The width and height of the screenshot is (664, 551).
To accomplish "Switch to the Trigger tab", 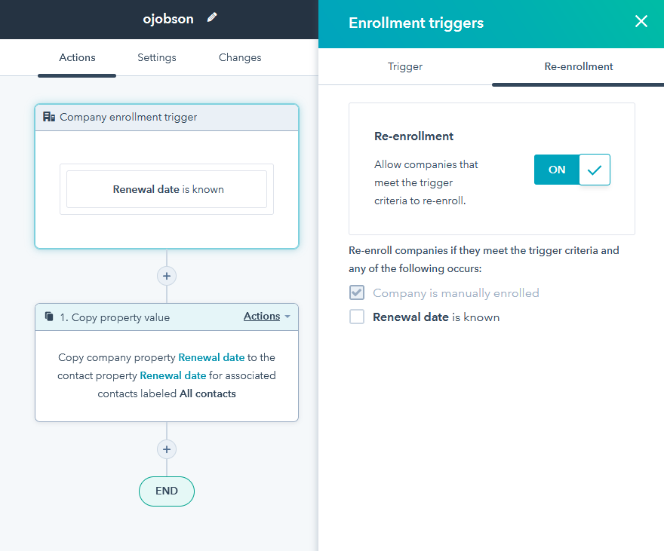I will [404, 66].
